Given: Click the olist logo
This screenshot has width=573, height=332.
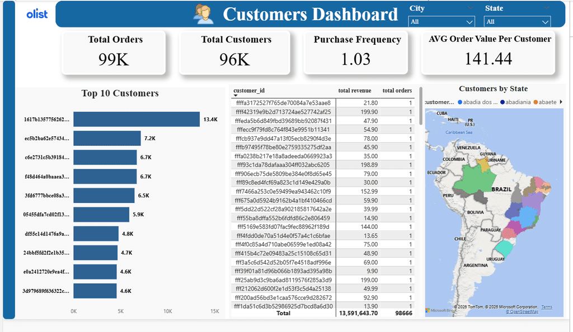Looking at the screenshot, I should tap(37, 14).
